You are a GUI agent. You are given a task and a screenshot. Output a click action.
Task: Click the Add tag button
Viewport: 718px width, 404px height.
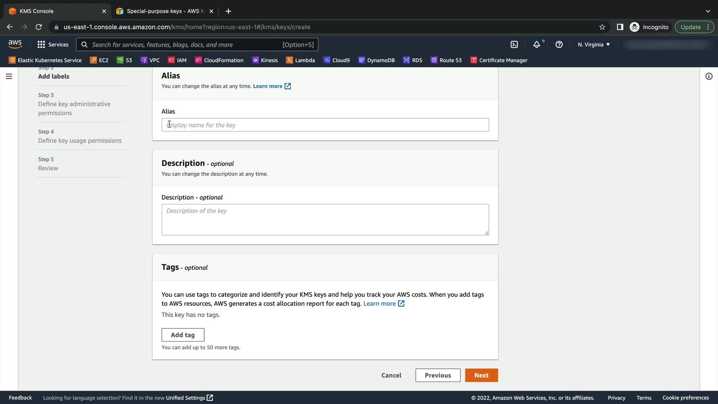[x=183, y=335]
